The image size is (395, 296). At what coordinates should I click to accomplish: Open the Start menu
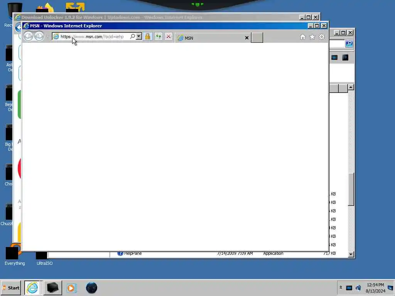[x=10, y=288]
